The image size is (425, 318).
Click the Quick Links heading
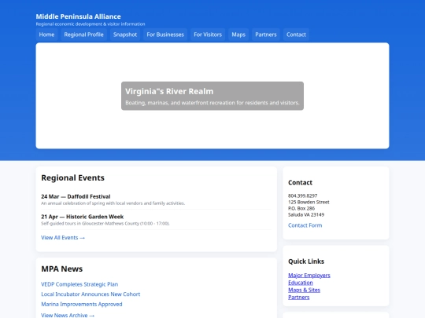pyautogui.click(x=306, y=261)
